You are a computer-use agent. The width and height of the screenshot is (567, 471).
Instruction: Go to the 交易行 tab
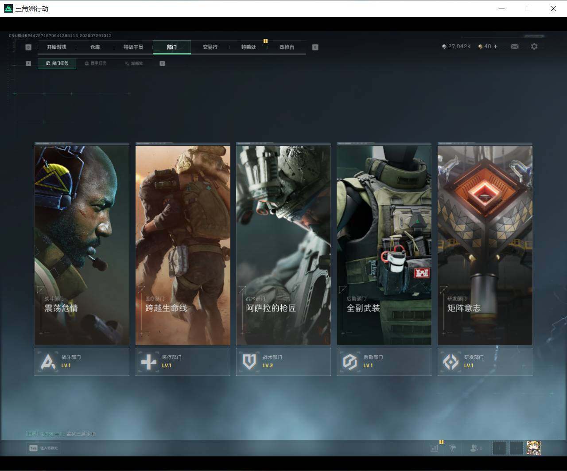point(210,47)
